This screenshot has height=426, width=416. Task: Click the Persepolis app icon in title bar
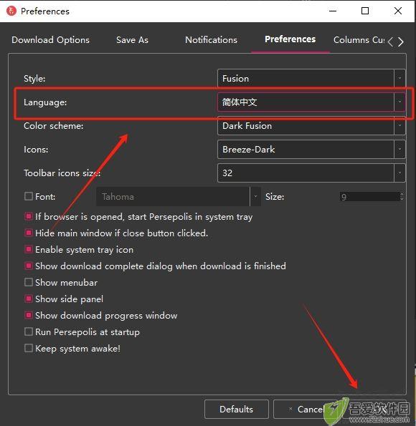coord(11,11)
